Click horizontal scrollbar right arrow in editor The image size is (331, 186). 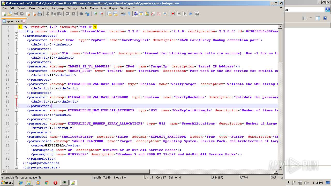click(276, 171)
